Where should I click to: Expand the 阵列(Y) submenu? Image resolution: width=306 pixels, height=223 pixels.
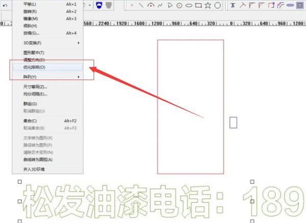click(x=48, y=77)
